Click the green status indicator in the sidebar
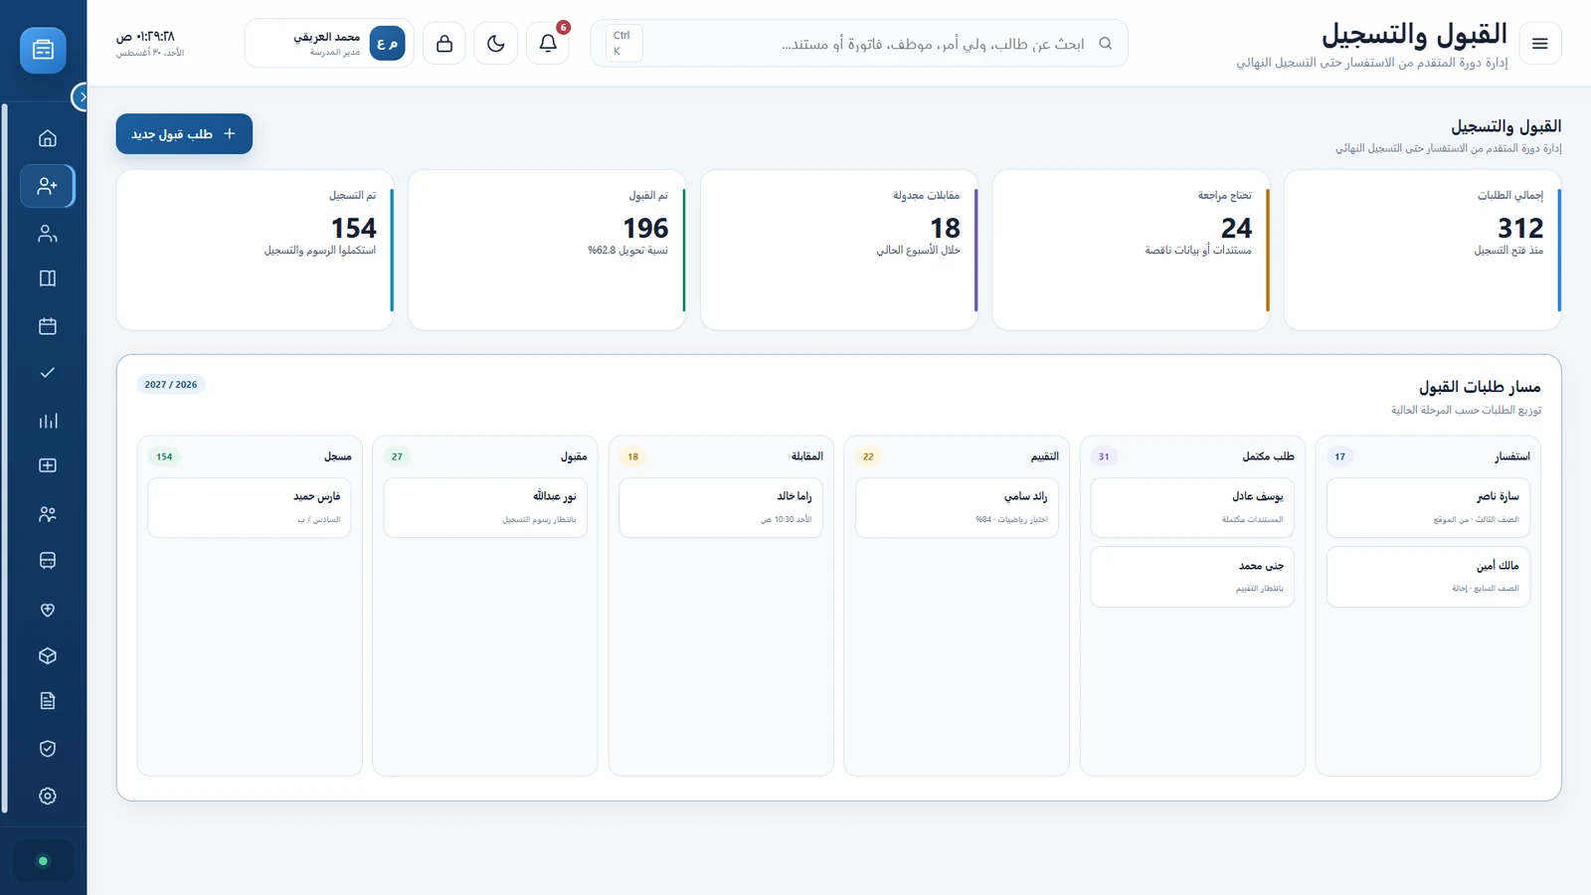Viewport: 1591px width, 895px height. [x=43, y=861]
